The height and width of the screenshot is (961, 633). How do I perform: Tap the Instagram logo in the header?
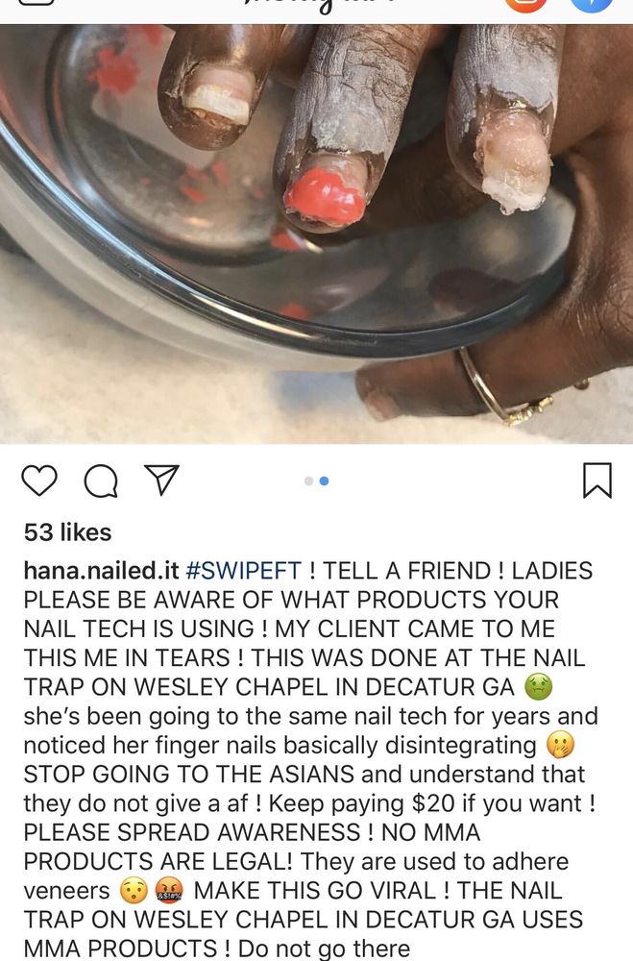pyautogui.click(x=315, y=6)
